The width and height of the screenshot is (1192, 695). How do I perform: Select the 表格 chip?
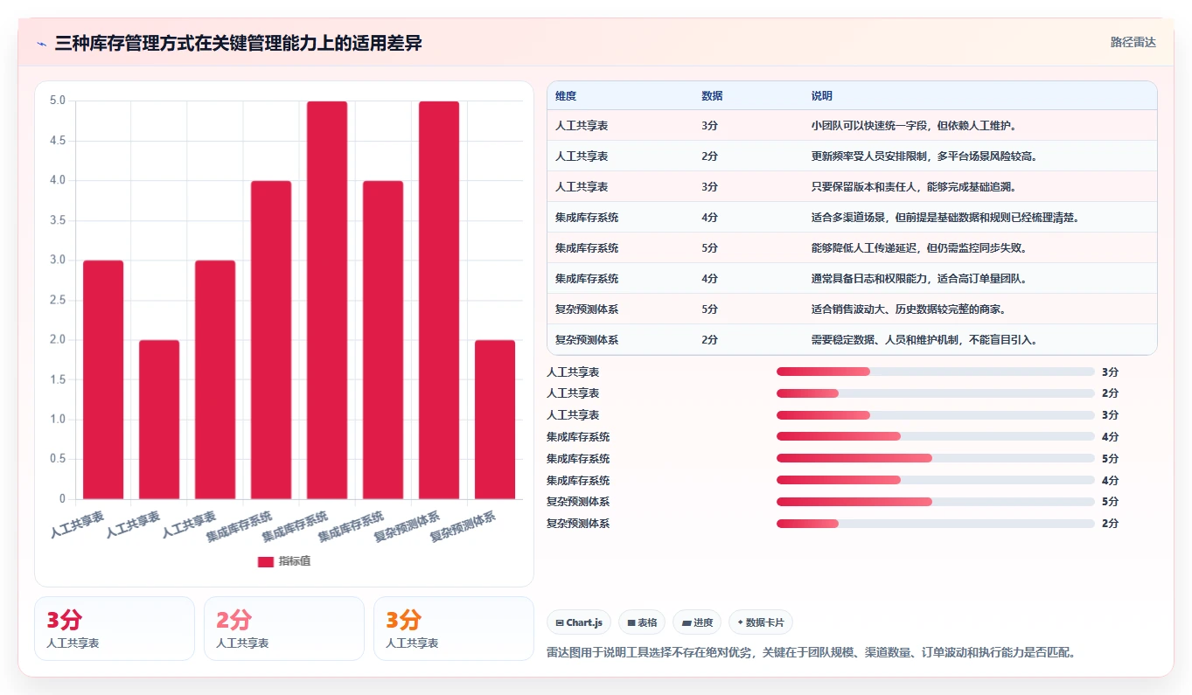[642, 622]
